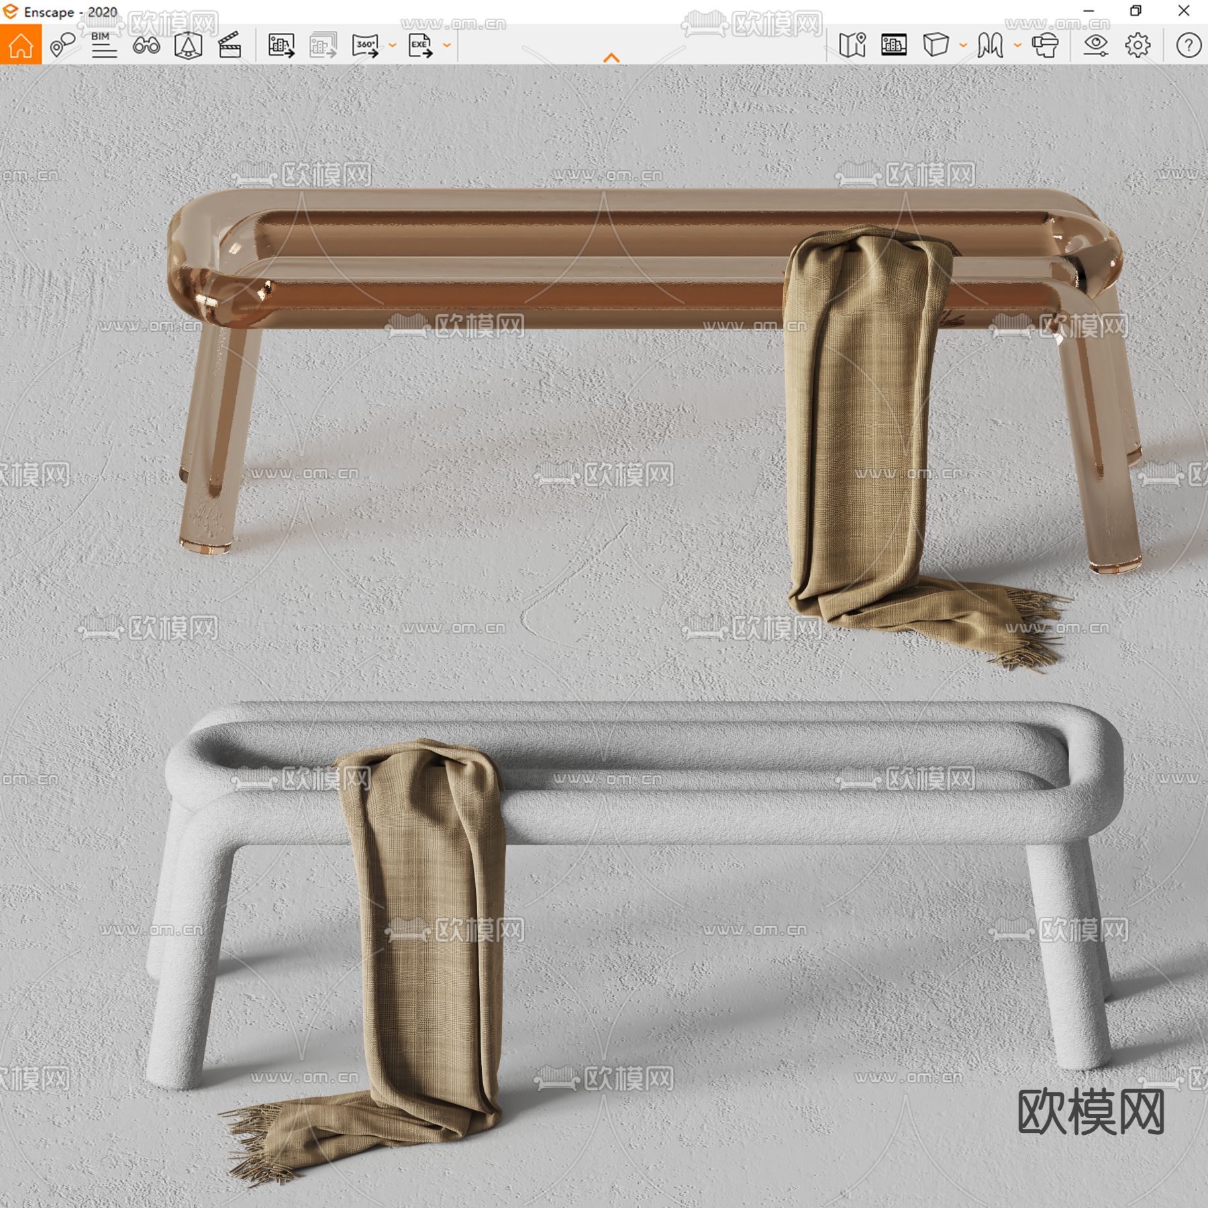Toggle the safe frame display icon
1208x1208 pixels.
point(894,46)
